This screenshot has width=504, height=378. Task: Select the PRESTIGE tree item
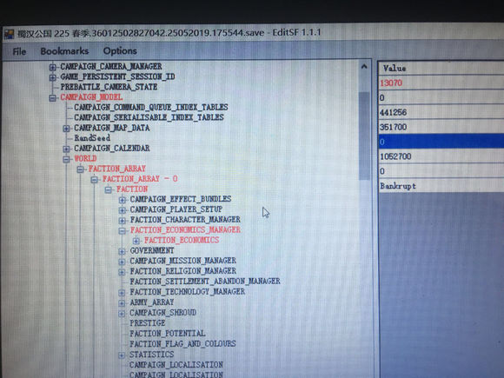click(x=147, y=322)
